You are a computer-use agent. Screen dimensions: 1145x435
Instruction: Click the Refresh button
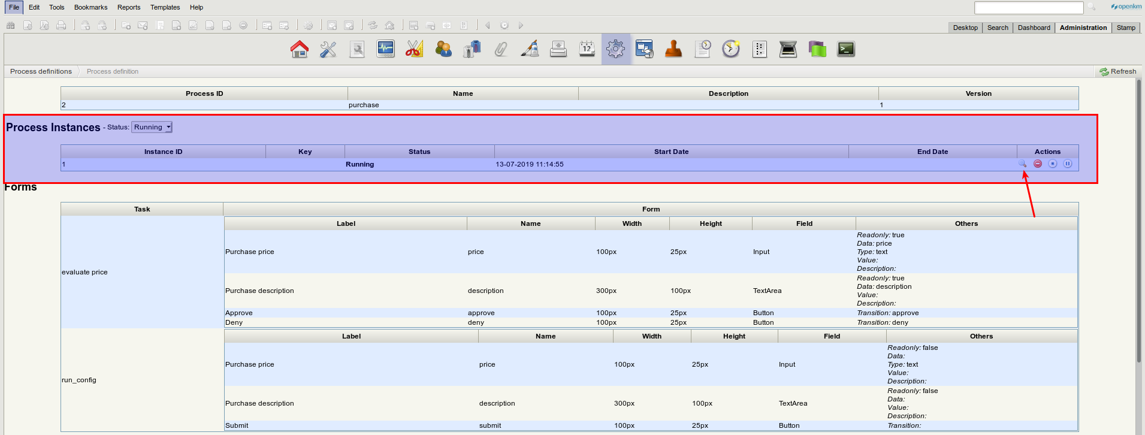click(x=1117, y=71)
